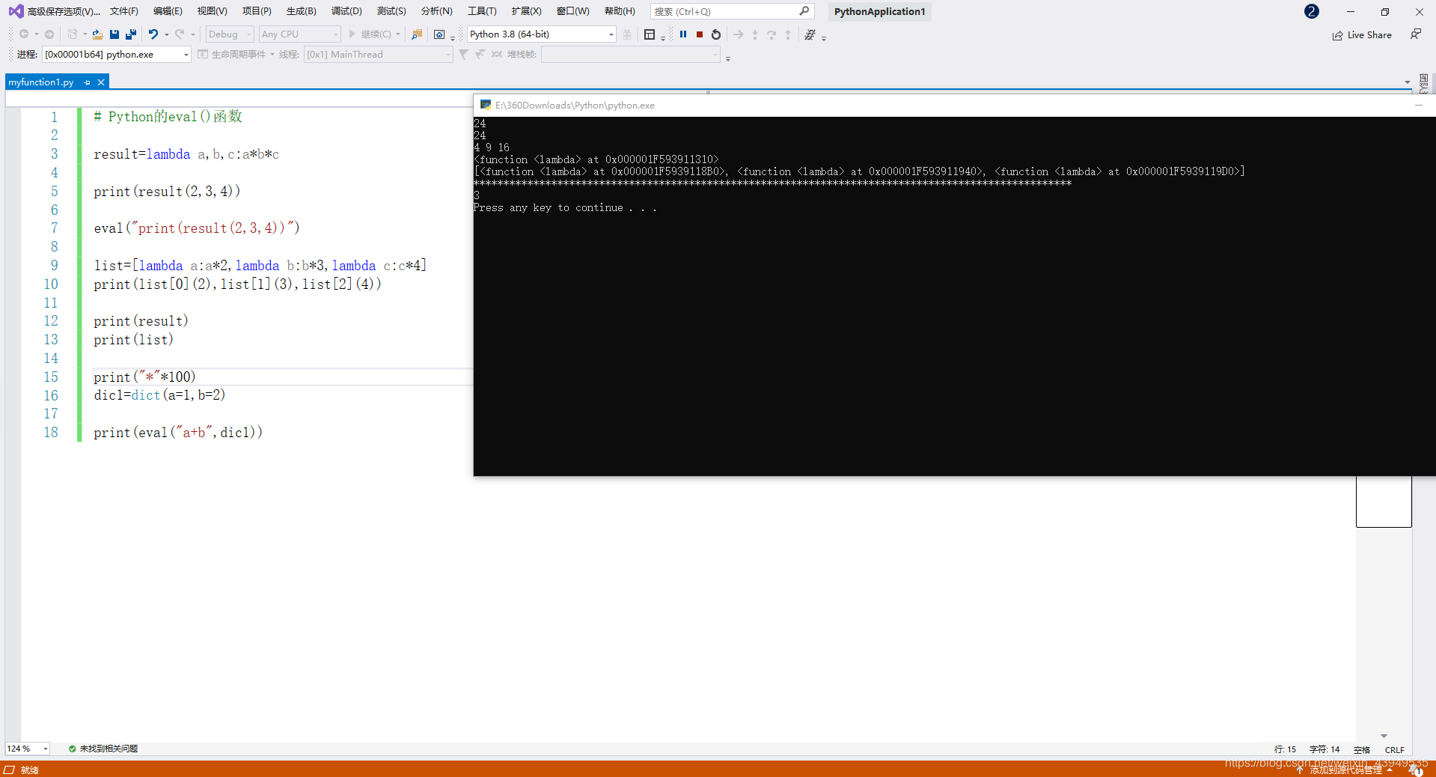Image resolution: width=1436 pixels, height=777 pixels.
Task: Click the feedback person icon
Action: pos(1415,34)
